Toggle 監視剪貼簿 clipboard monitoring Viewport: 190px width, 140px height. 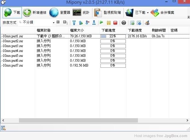point(108,13)
